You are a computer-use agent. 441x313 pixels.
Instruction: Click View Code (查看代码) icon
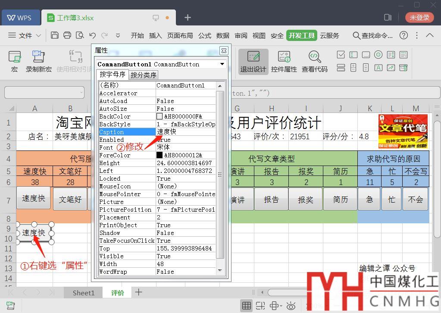(314, 61)
